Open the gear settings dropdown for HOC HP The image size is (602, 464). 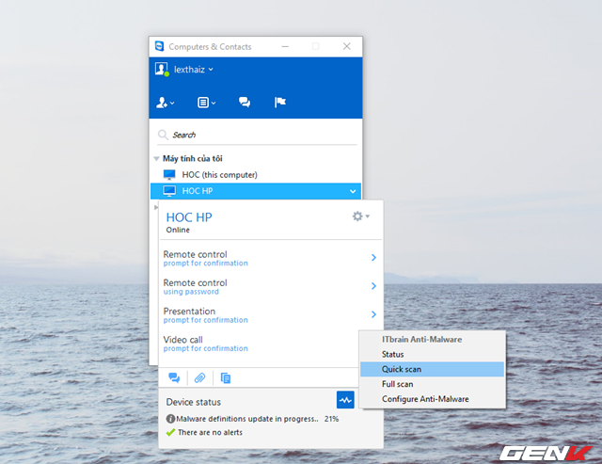(x=359, y=216)
